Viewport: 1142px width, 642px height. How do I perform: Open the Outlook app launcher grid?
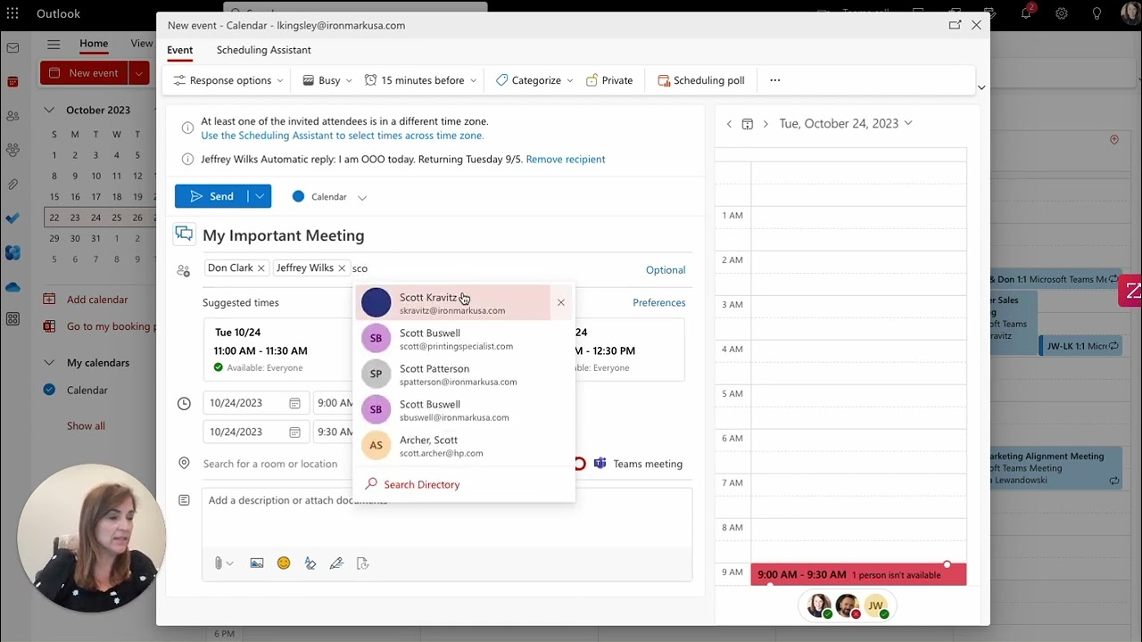(12, 13)
